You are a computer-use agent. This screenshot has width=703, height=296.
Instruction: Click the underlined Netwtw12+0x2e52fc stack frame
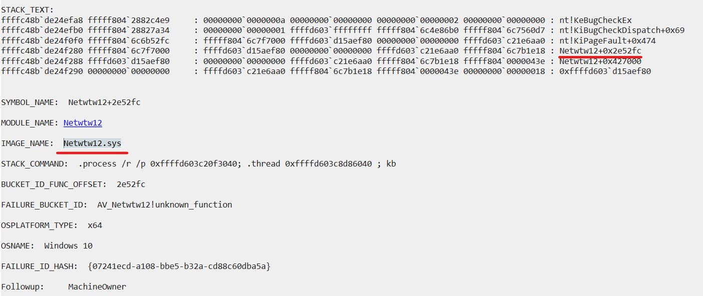tap(600, 51)
